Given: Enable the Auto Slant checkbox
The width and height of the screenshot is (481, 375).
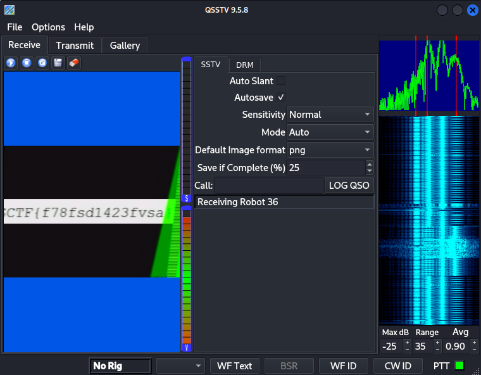Looking at the screenshot, I should tap(281, 80).
